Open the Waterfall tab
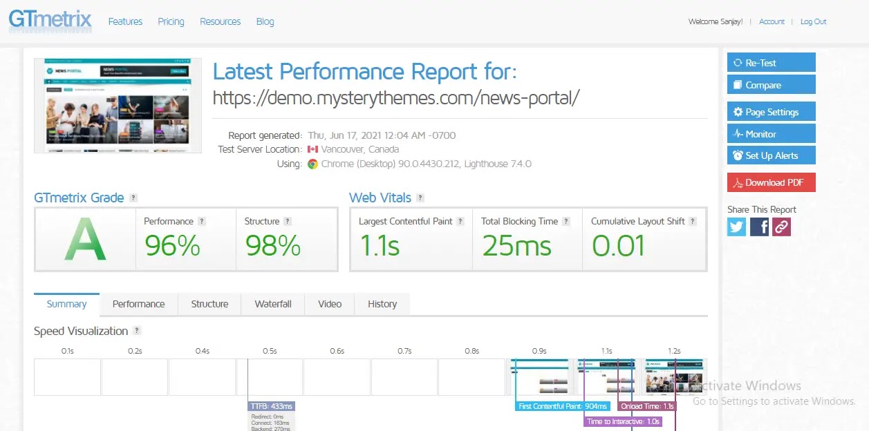Image resolution: width=869 pixels, height=431 pixels. tap(273, 304)
